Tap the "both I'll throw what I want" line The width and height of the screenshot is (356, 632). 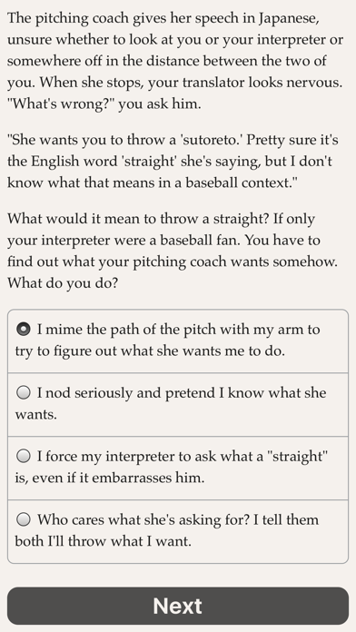click(103, 541)
